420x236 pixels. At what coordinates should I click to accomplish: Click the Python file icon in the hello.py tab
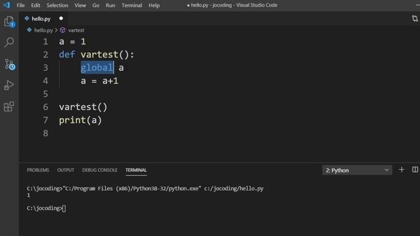coord(27,18)
